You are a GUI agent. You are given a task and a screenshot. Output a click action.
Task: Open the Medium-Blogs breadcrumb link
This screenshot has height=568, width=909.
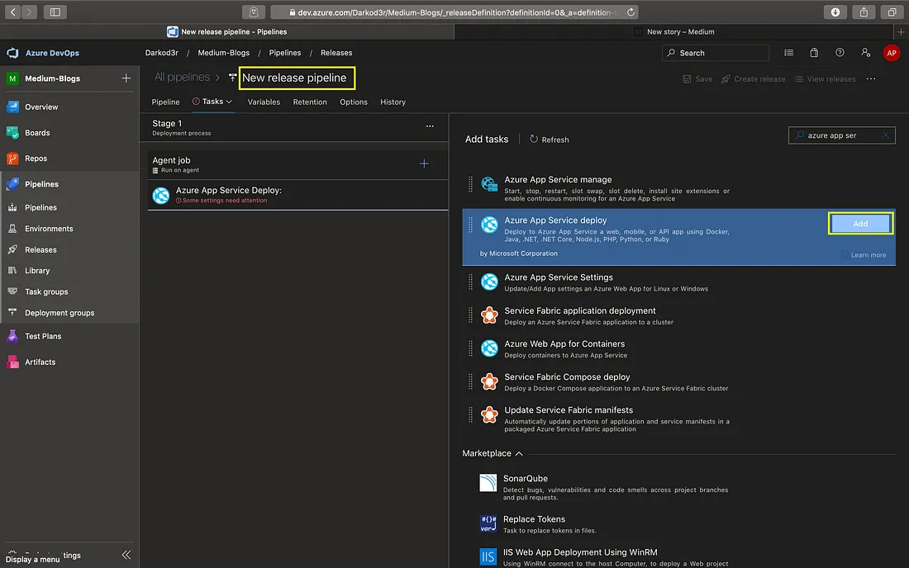click(x=224, y=53)
